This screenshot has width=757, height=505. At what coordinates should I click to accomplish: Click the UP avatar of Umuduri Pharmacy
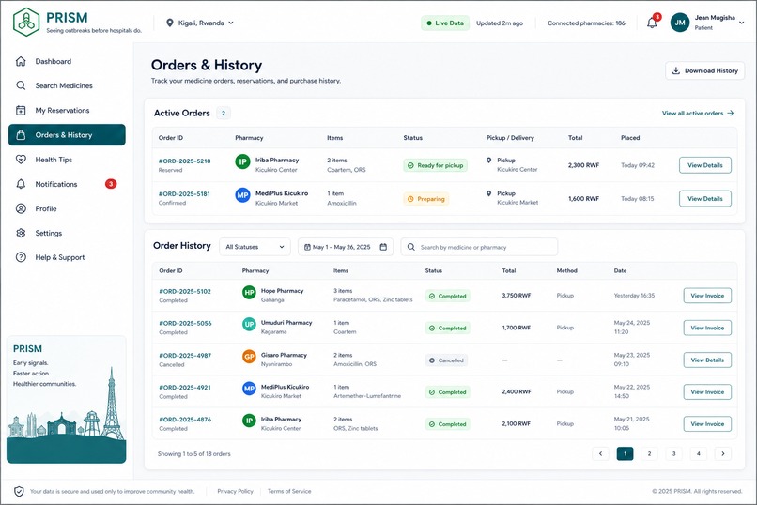(x=249, y=324)
